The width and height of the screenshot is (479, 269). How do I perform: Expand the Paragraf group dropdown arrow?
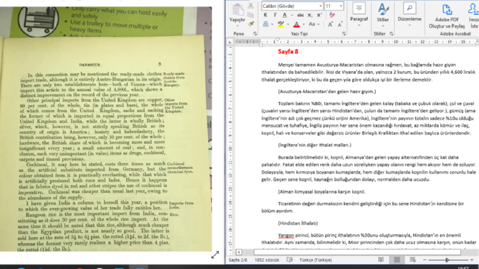tap(359, 25)
